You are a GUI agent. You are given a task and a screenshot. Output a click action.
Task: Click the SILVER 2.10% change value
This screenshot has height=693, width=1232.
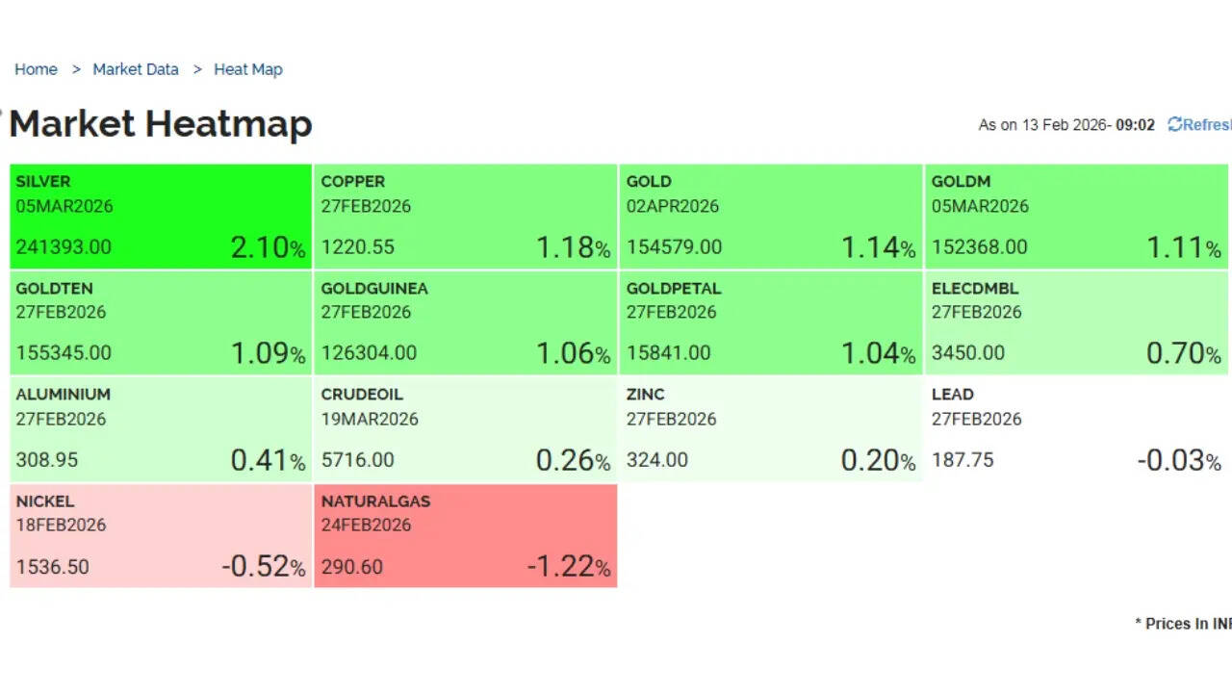pos(268,247)
